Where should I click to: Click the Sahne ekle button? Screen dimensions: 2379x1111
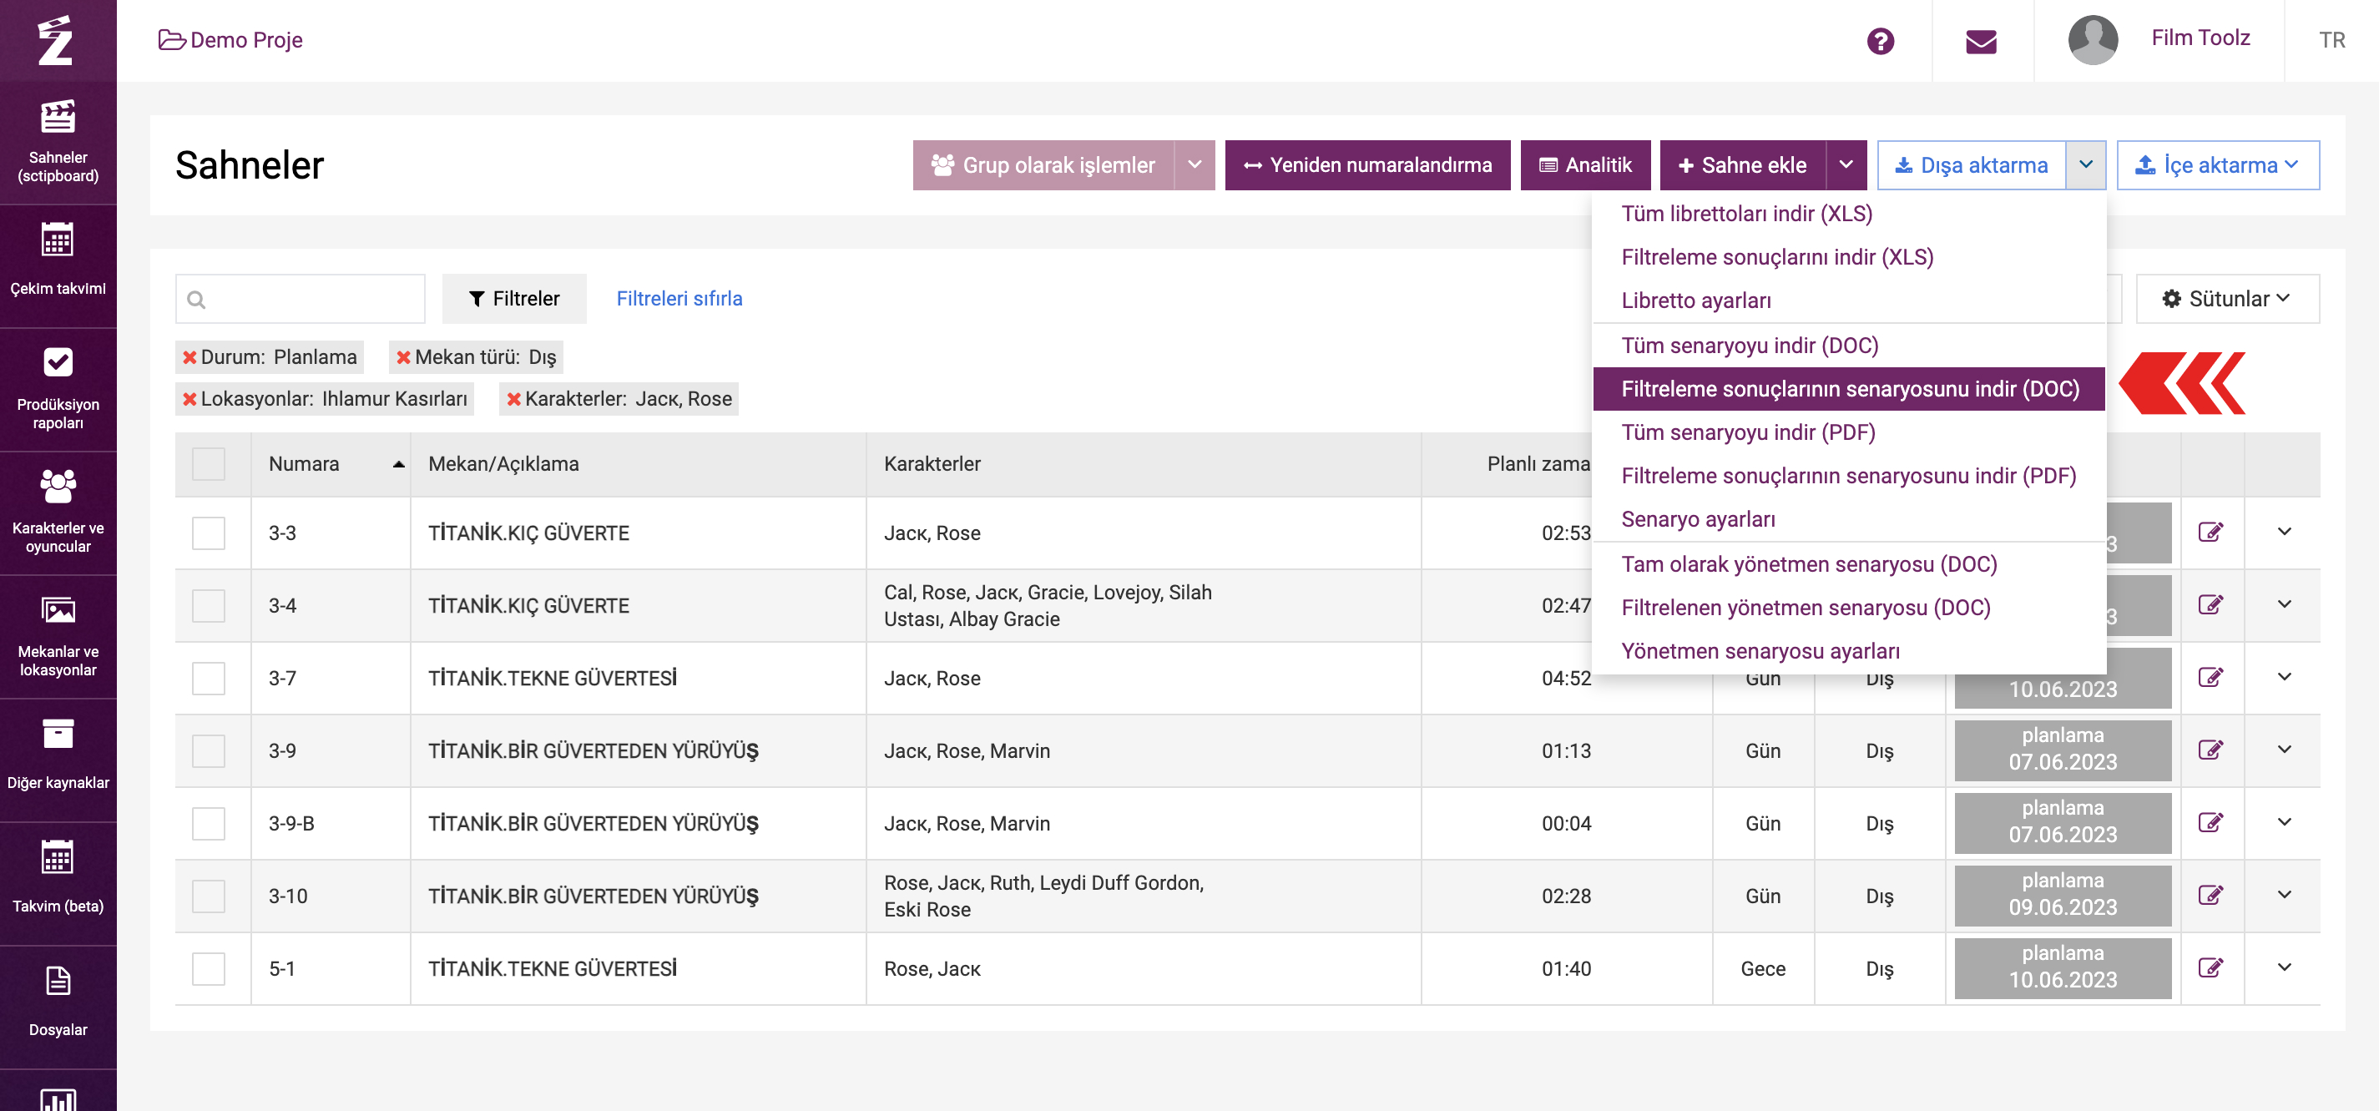[1742, 165]
